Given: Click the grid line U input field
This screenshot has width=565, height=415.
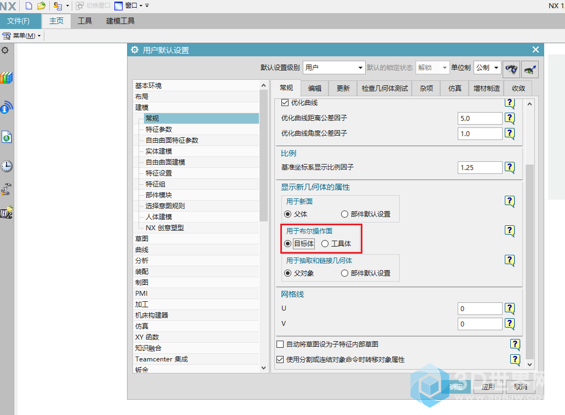Looking at the screenshot, I should pyautogui.click(x=480, y=308).
